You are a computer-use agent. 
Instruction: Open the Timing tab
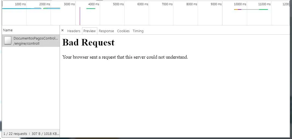click(x=138, y=31)
